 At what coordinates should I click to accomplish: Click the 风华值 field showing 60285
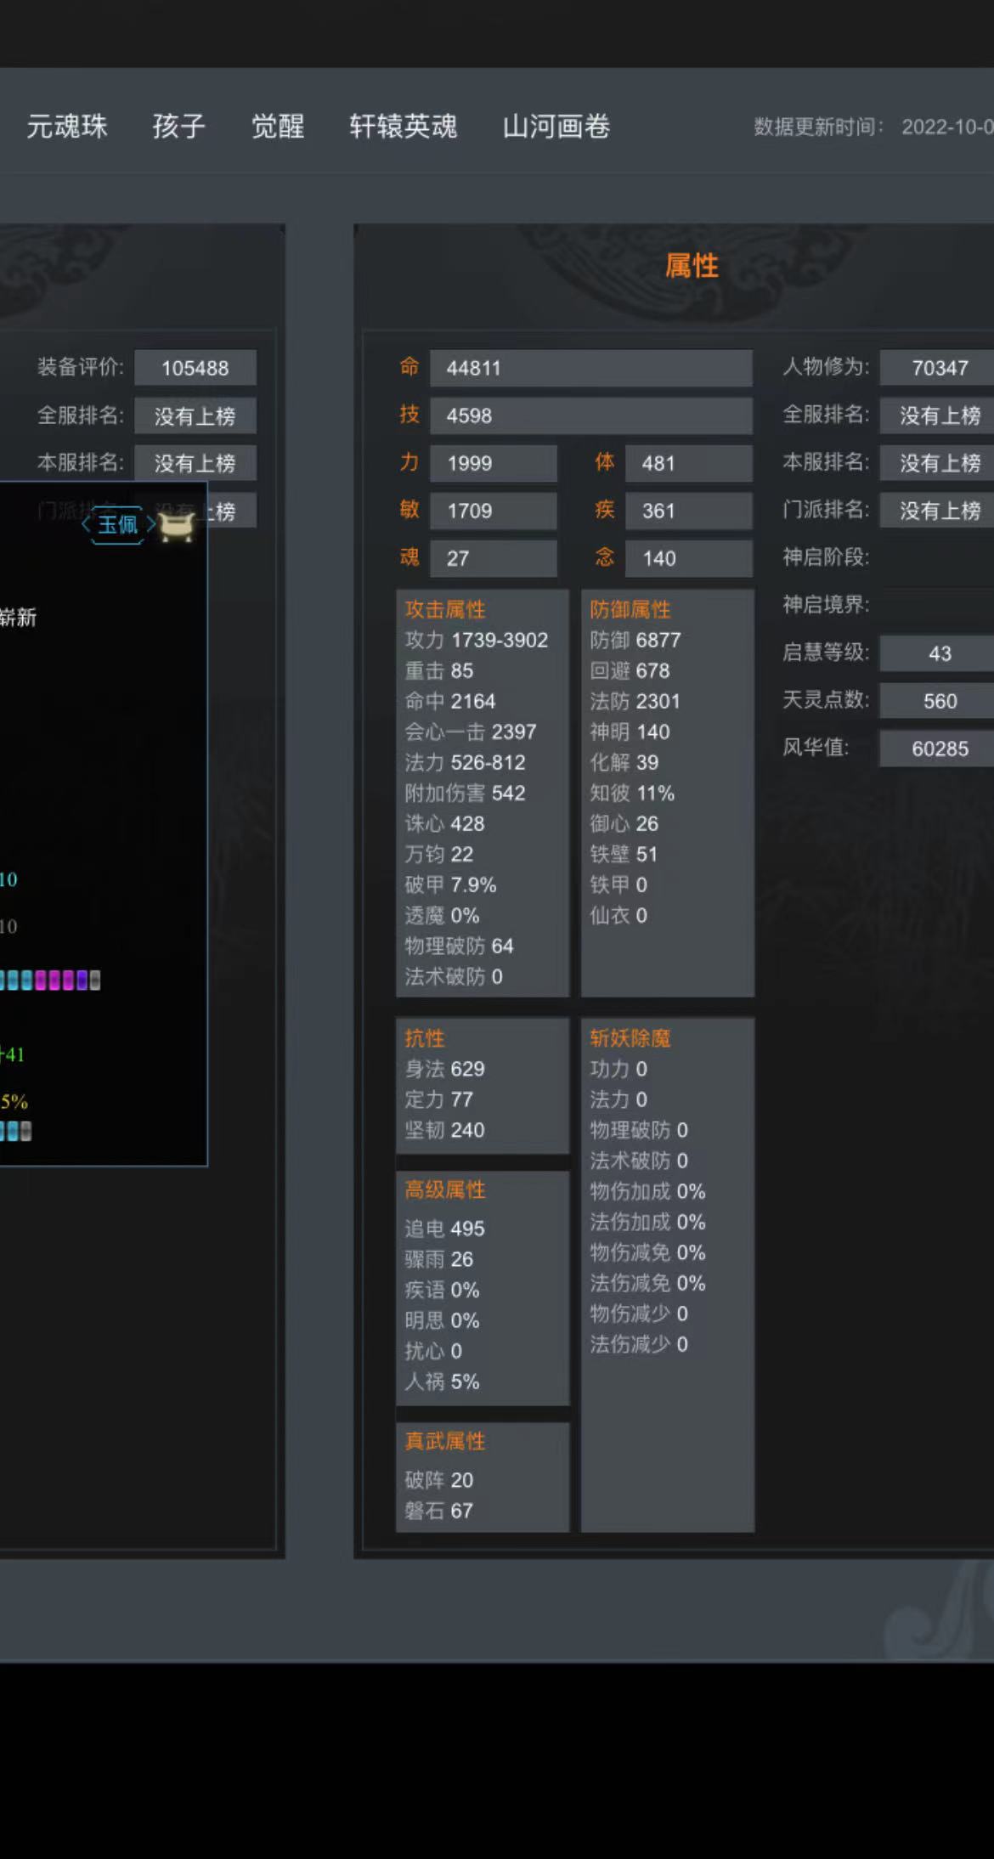tap(938, 749)
